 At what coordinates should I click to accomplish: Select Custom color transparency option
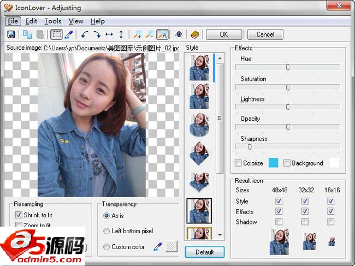(x=106, y=246)
